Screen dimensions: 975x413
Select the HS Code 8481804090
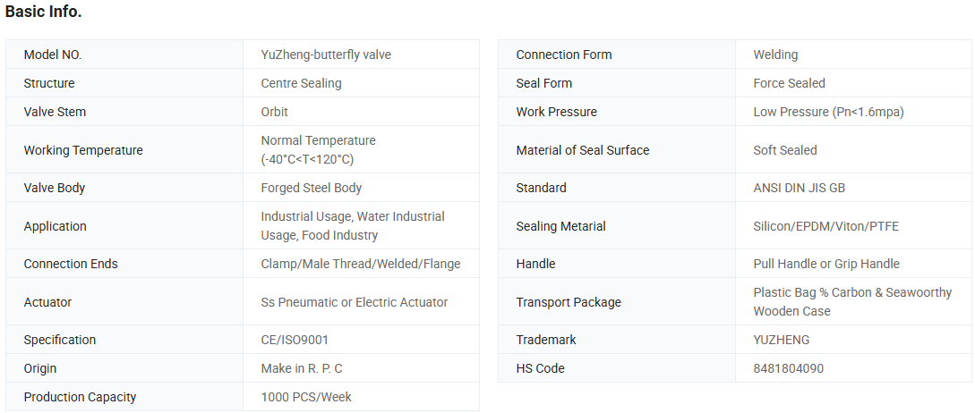click(789, 368)
